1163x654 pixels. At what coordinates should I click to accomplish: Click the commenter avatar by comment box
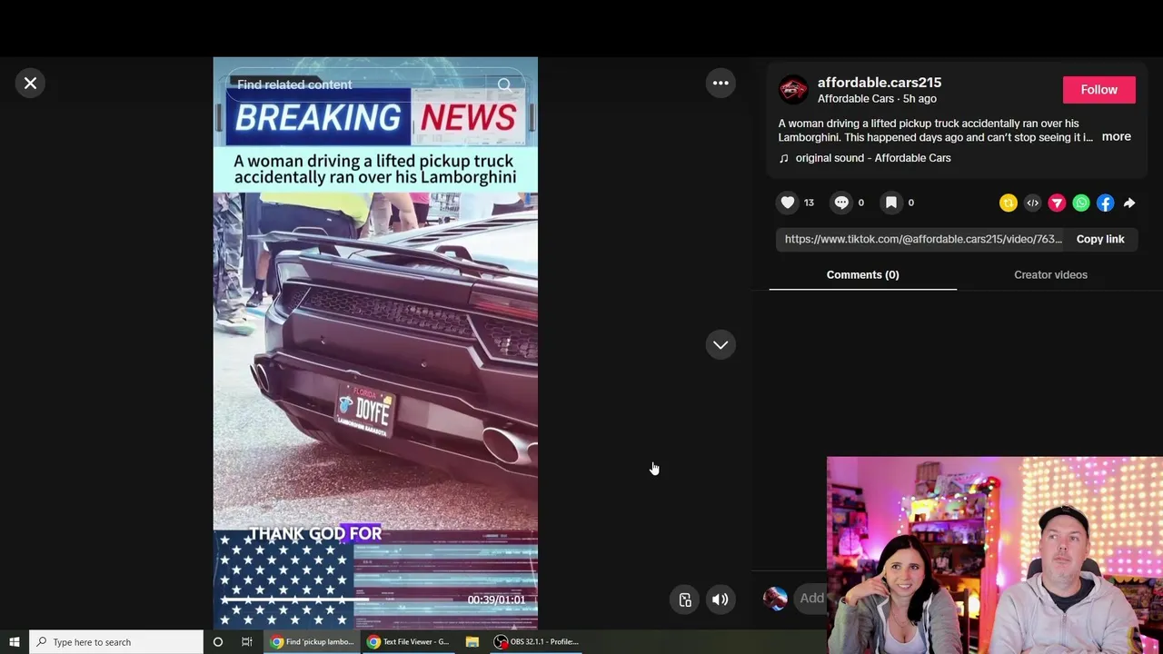click(x=775, y=598)
